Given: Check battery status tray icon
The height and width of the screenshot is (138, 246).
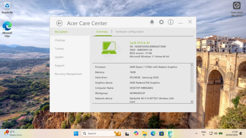Looking at the screenshot, I should [221, 133].
